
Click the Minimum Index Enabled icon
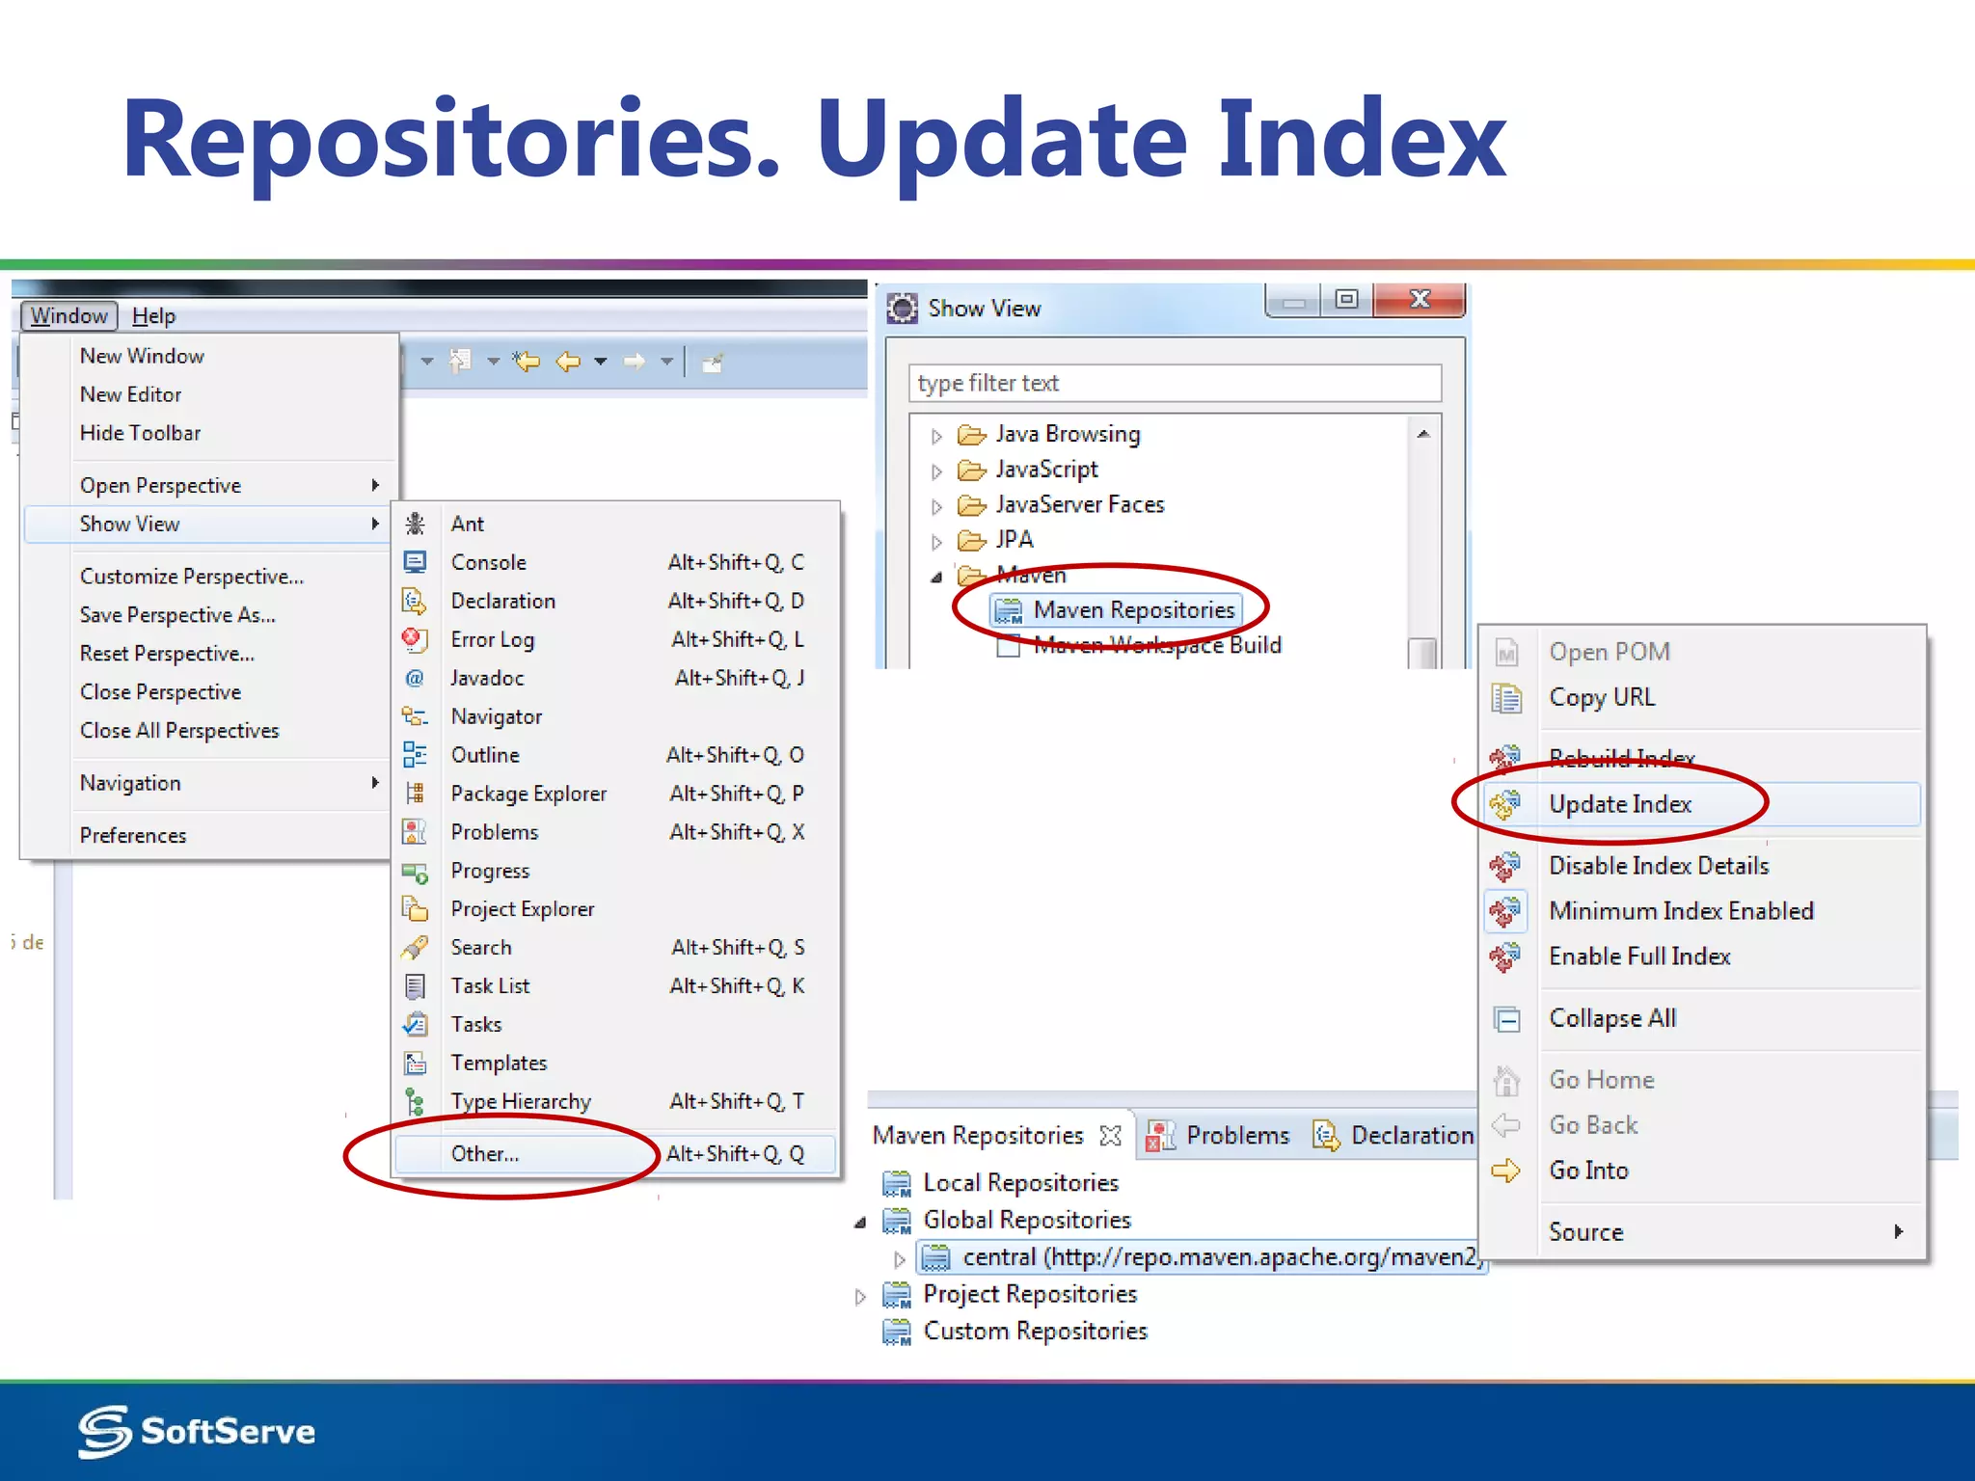pos(1505,911)
